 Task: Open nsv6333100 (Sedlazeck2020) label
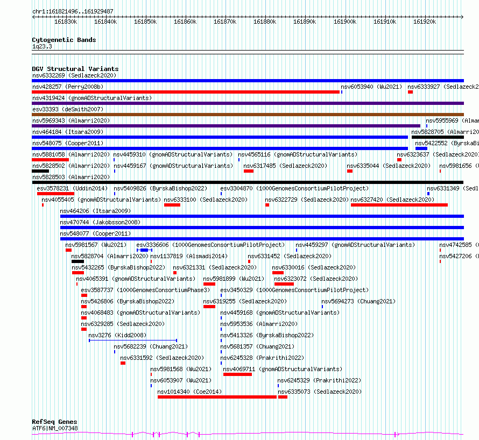(x=206, y=200)
